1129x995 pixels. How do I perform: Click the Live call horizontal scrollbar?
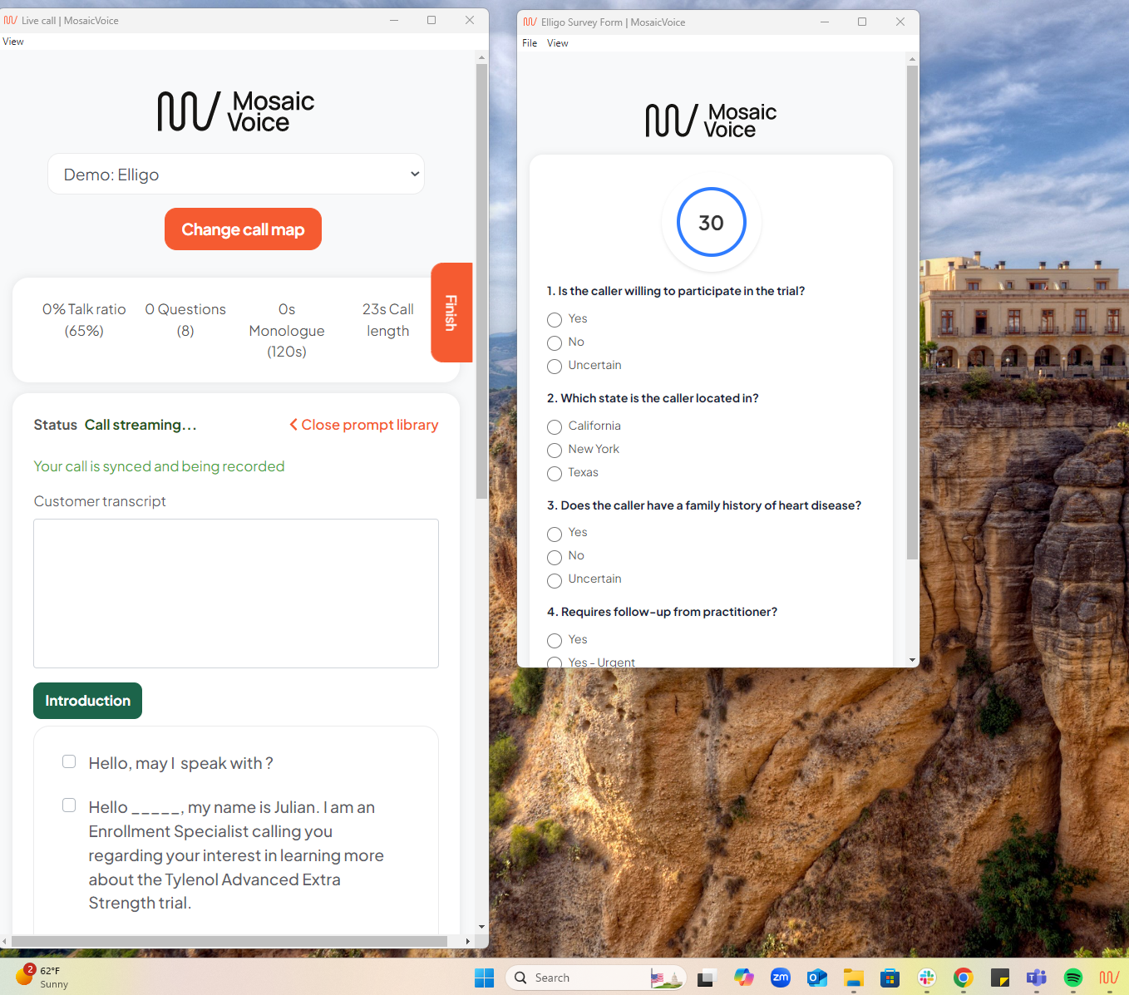tap(229, 941)
